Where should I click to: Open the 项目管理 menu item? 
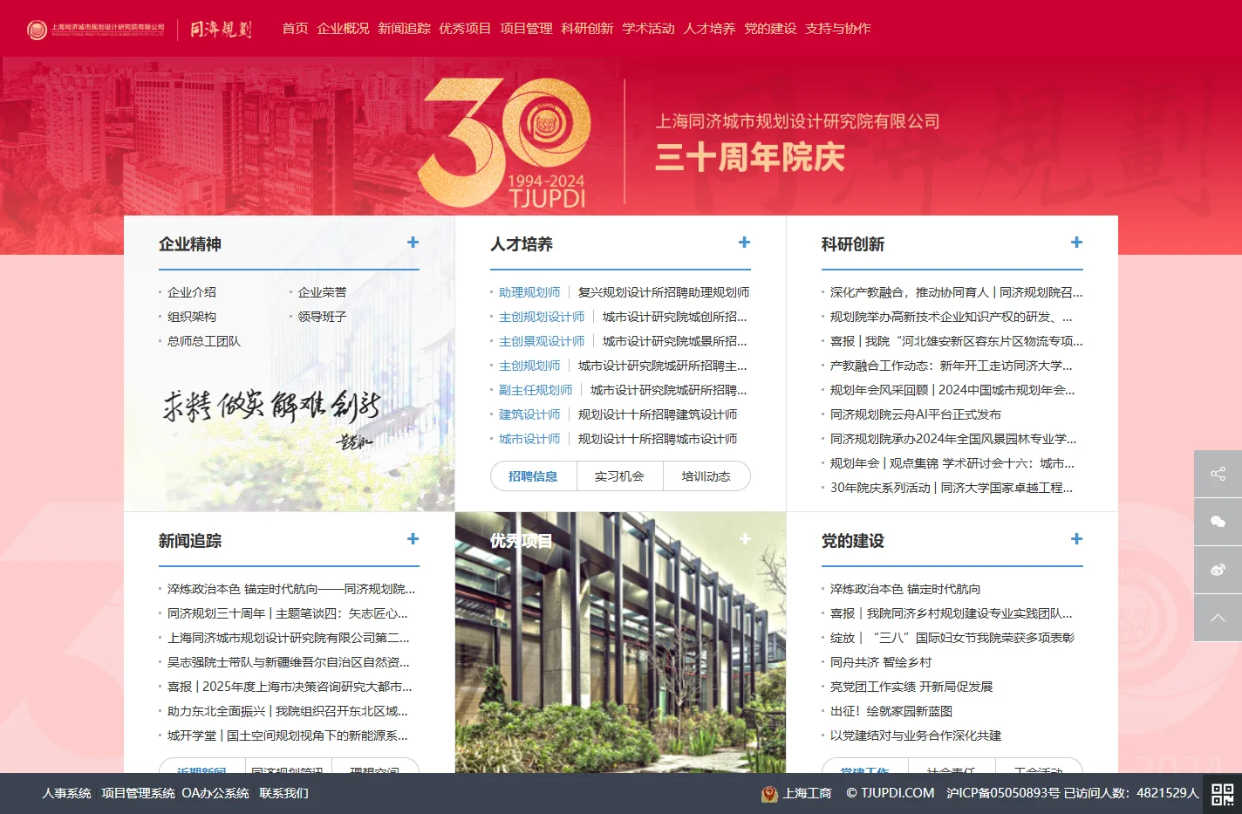[526, 29]
